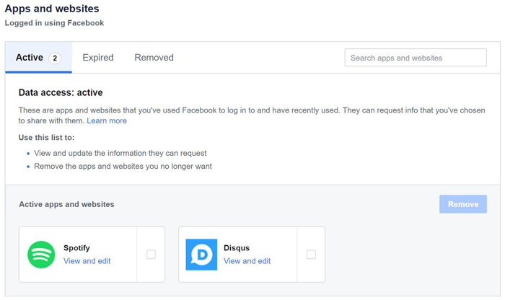
Task: Tick the checkbox on the Disqus card
Action: [311, 255]
